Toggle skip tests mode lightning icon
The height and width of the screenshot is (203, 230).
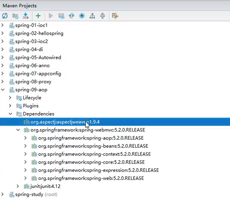pos(82,16)
